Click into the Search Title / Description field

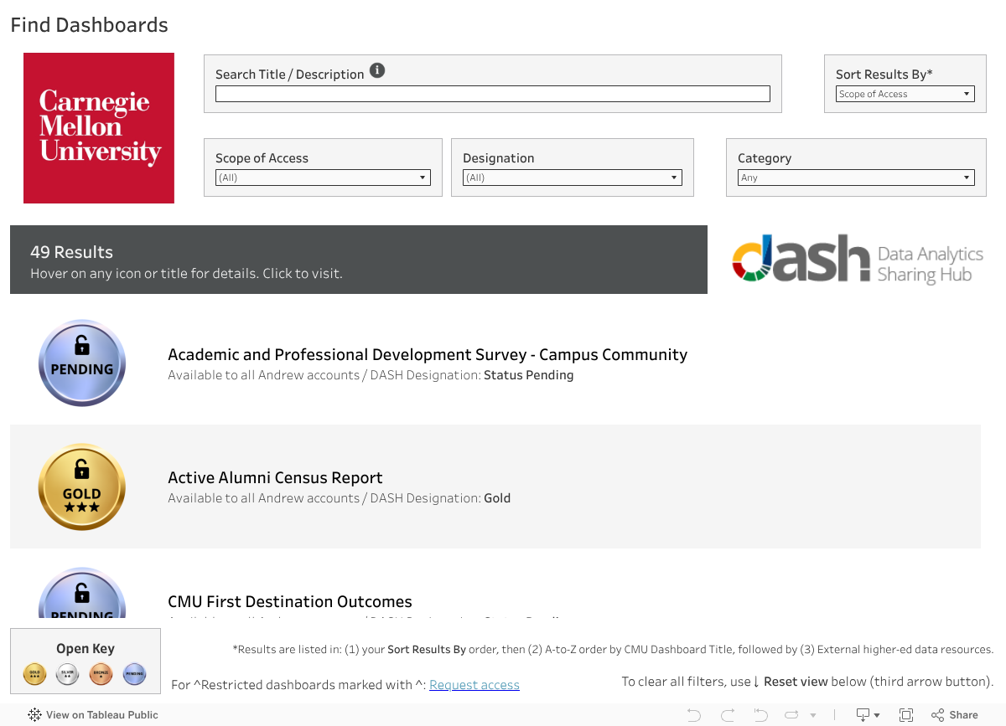point(492,94)
